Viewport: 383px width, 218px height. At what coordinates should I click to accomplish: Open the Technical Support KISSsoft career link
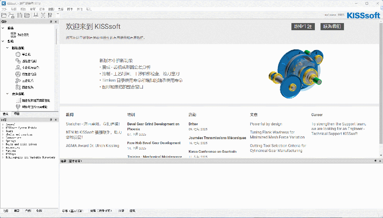pos(339,129)
